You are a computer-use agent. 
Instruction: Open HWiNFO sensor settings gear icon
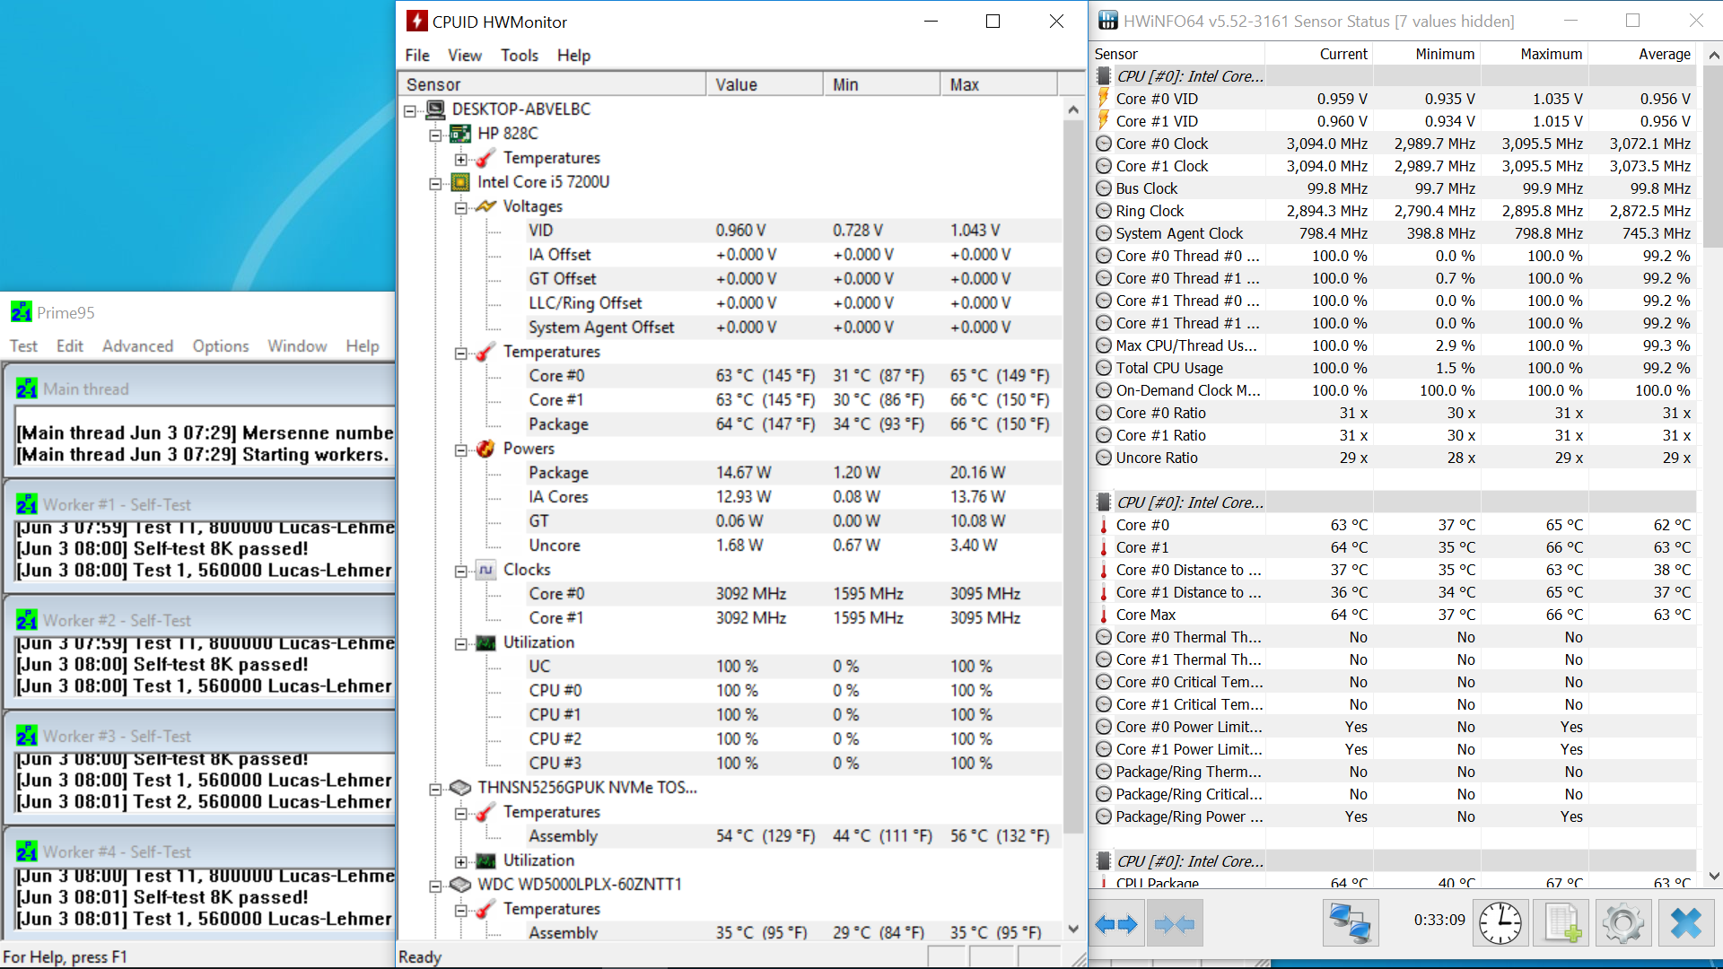click(x=1622, y=923)
